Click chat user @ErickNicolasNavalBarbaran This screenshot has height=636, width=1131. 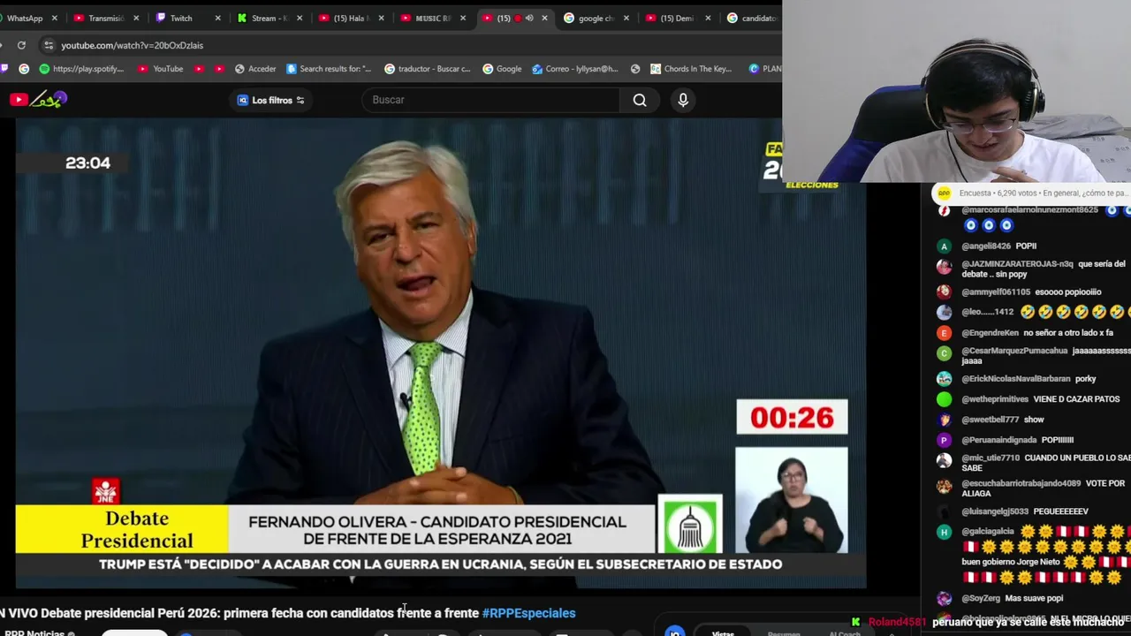click(x=1015, y=379)
